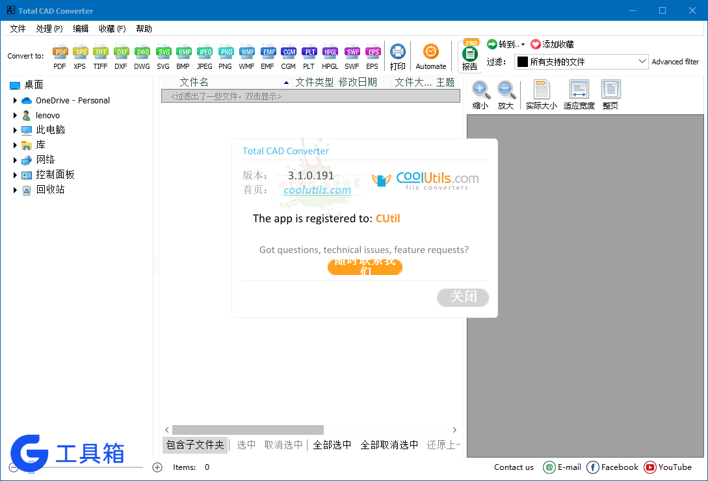Image resolution: width=708 pixels, height=481 pixels.
Task: Expand the 控制面板 node
Action: click(15, 175)
